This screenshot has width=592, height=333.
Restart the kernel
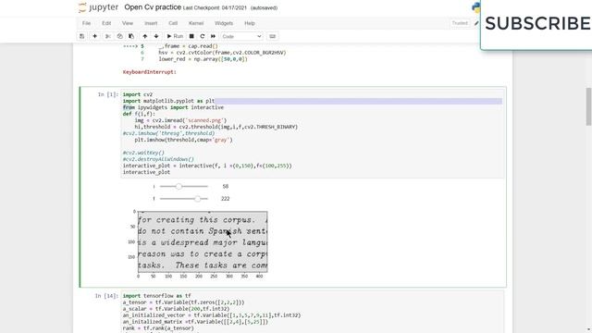point(203,36)
